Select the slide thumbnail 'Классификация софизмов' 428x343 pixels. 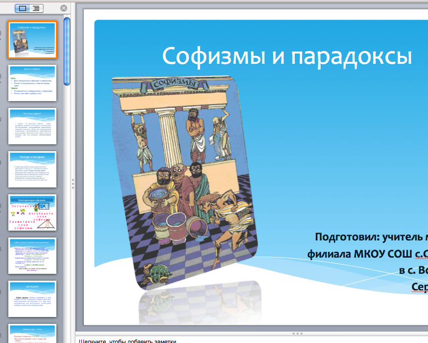click(32, 212)
